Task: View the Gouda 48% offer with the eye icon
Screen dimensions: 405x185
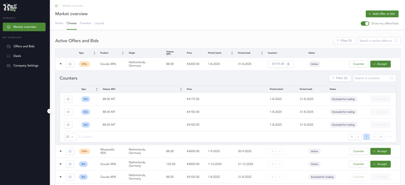Action: pos(70,64)
